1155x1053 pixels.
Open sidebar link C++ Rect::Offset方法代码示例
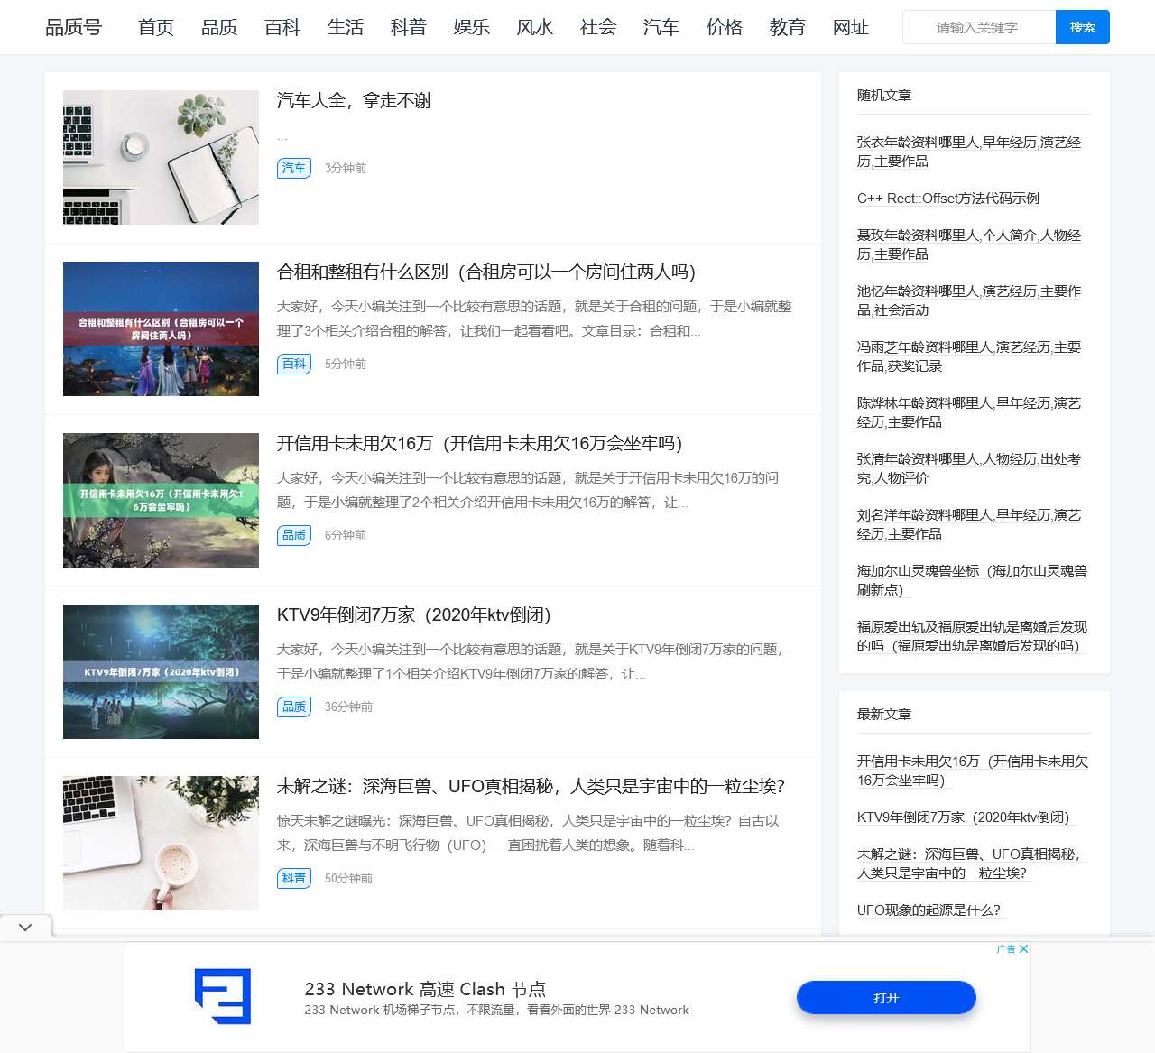(x=947, y=199)
